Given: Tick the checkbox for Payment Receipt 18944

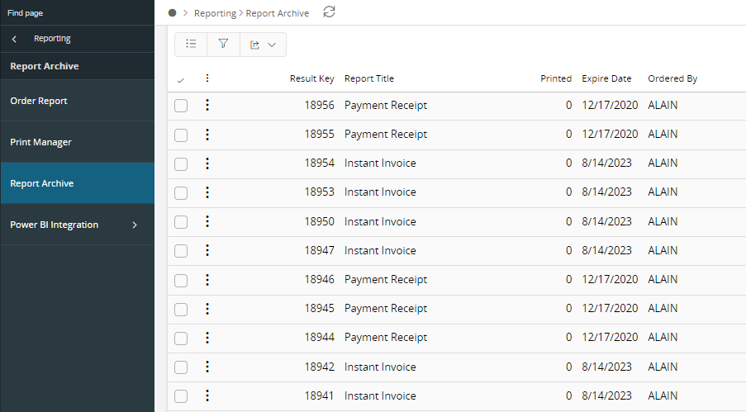Looking at the screenshot, I should pos(181,338).
